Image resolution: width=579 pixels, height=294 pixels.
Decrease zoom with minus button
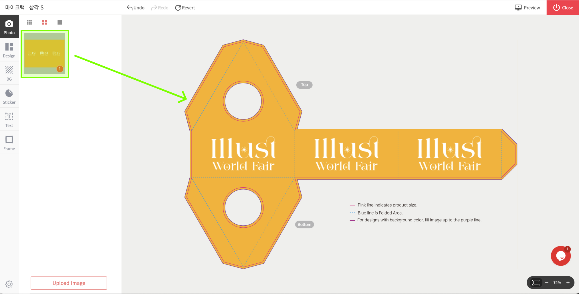[x=547, y=283]
